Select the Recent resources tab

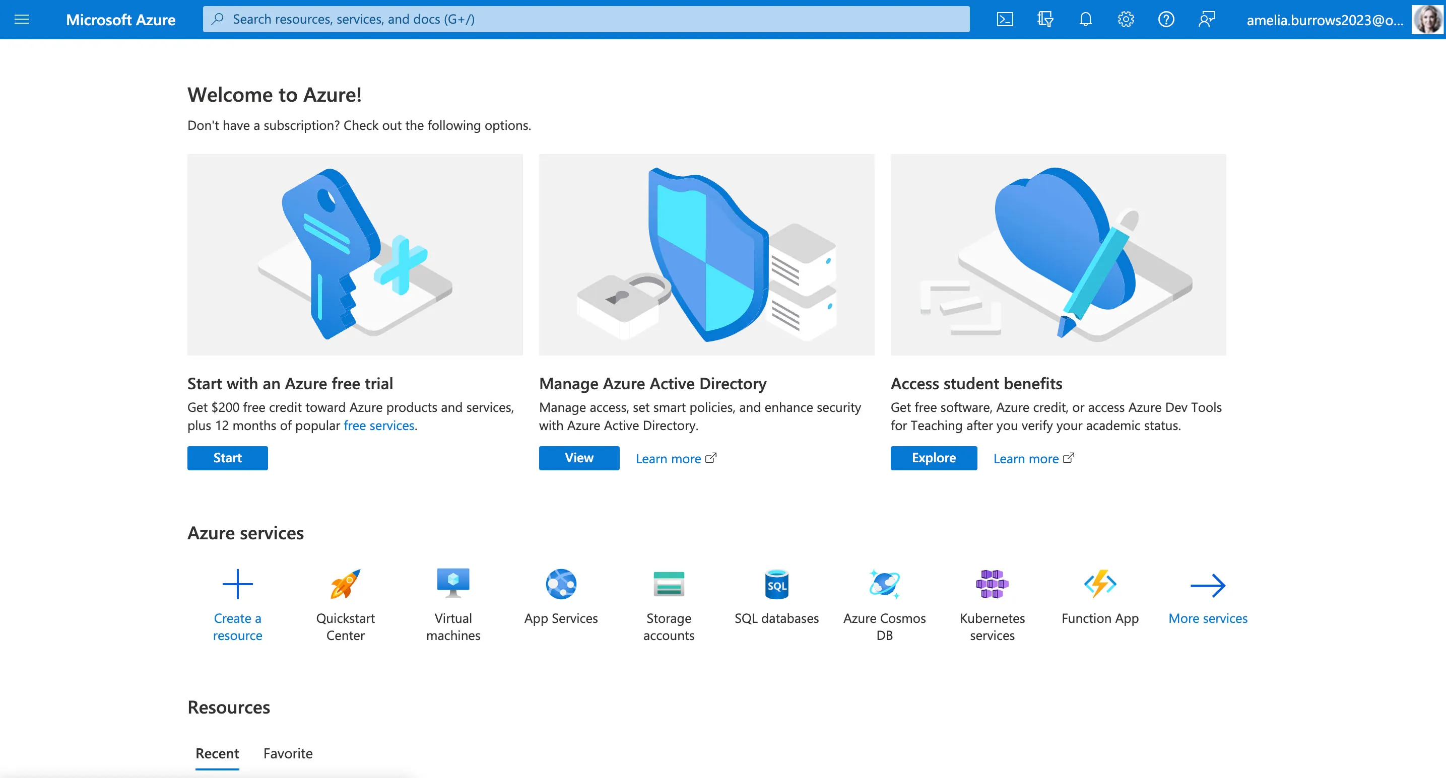pos(217,753)
